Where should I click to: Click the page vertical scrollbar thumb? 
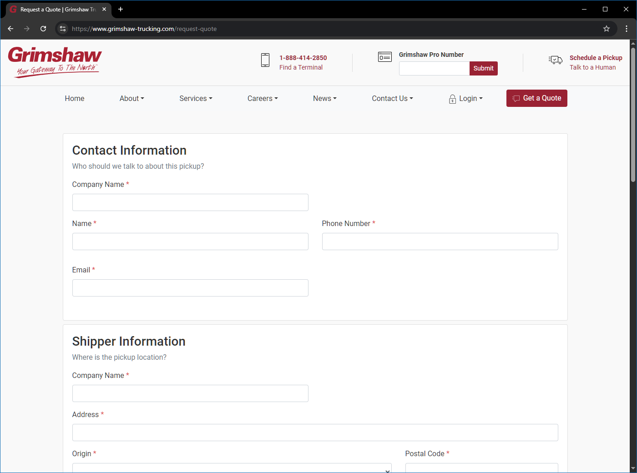pyautogui.click(x=633, y=114)
